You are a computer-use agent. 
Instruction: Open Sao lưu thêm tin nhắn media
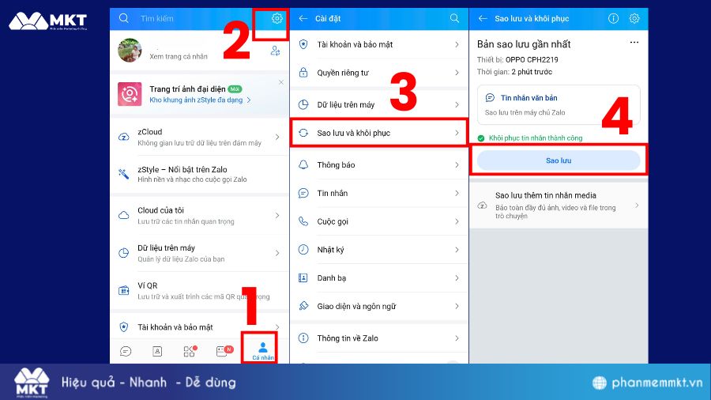pos(559,206)
